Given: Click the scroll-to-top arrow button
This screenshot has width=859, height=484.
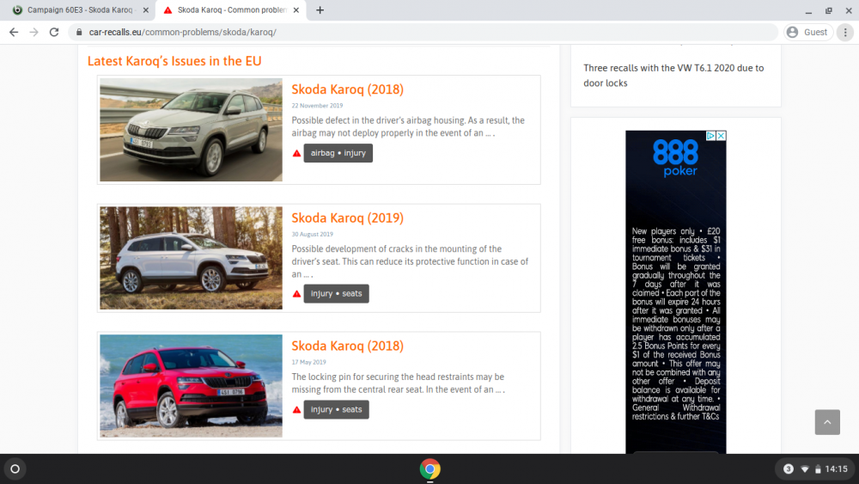Looking at the screenshot, I should coord(827,422).
